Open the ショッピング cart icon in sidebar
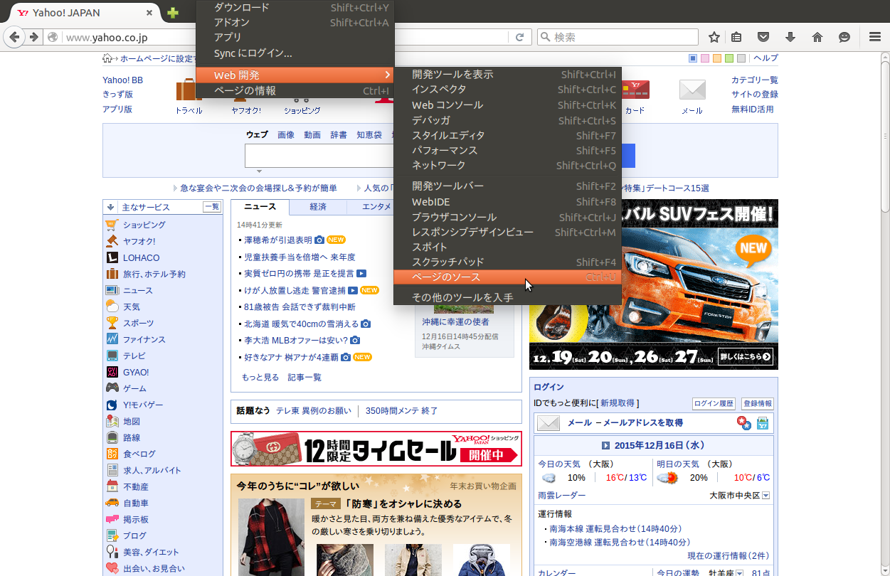 point(111,225)
